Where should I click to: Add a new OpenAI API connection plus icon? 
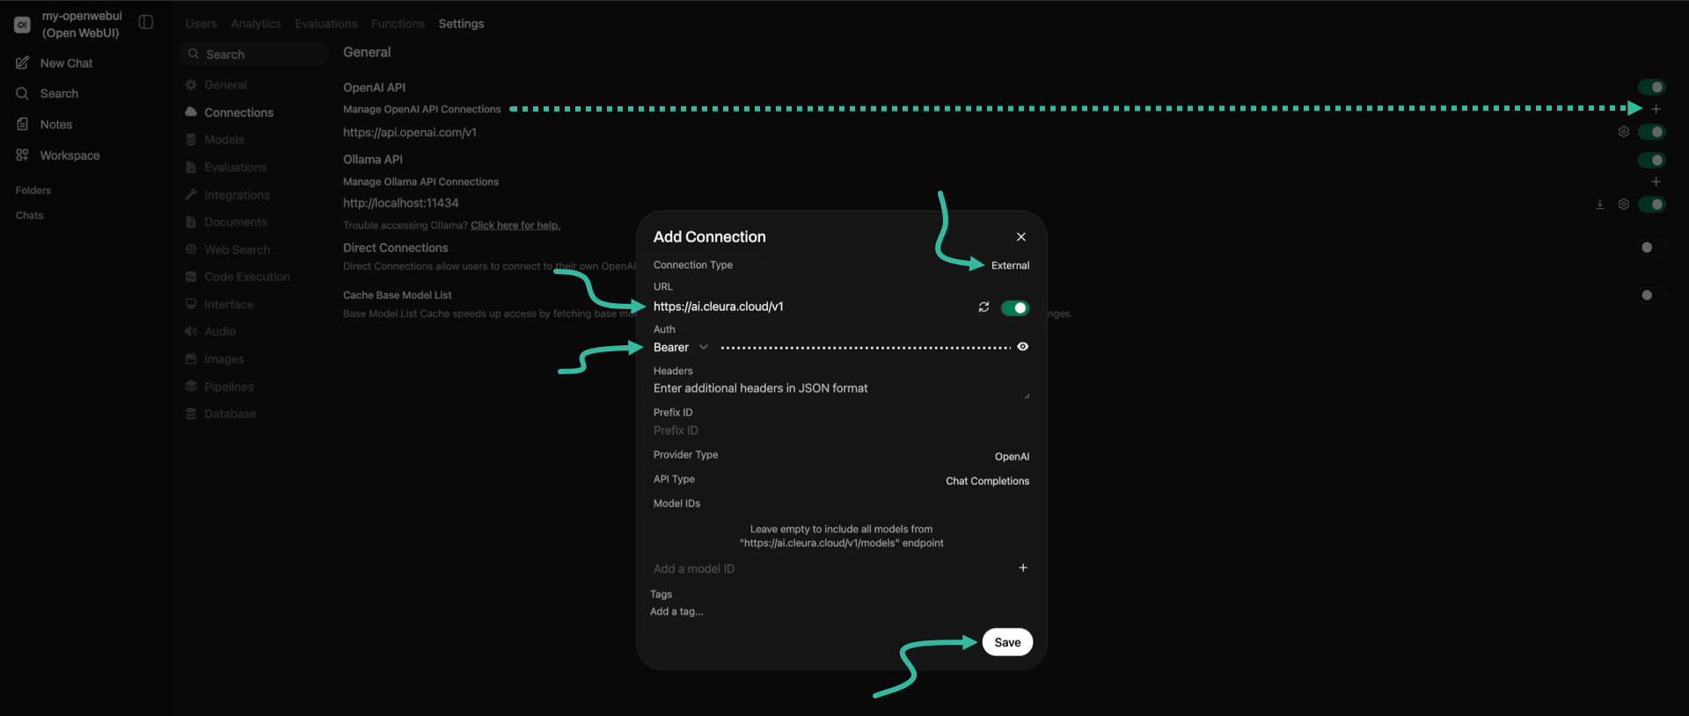(1656, 109)
